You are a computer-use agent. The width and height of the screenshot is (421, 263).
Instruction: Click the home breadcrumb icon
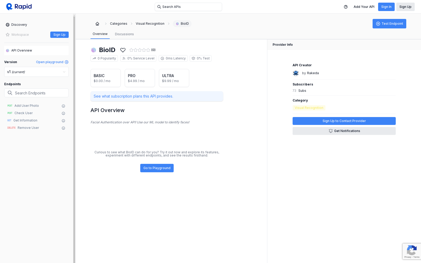(97, 24)
